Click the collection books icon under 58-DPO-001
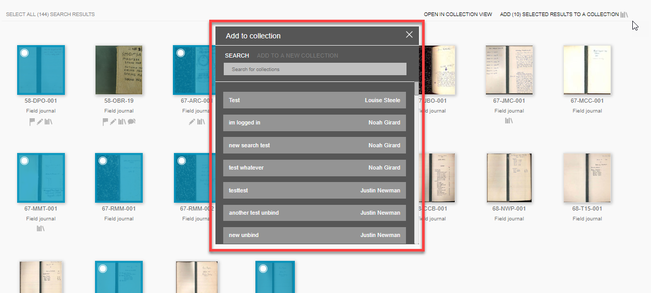 (49, 122)
